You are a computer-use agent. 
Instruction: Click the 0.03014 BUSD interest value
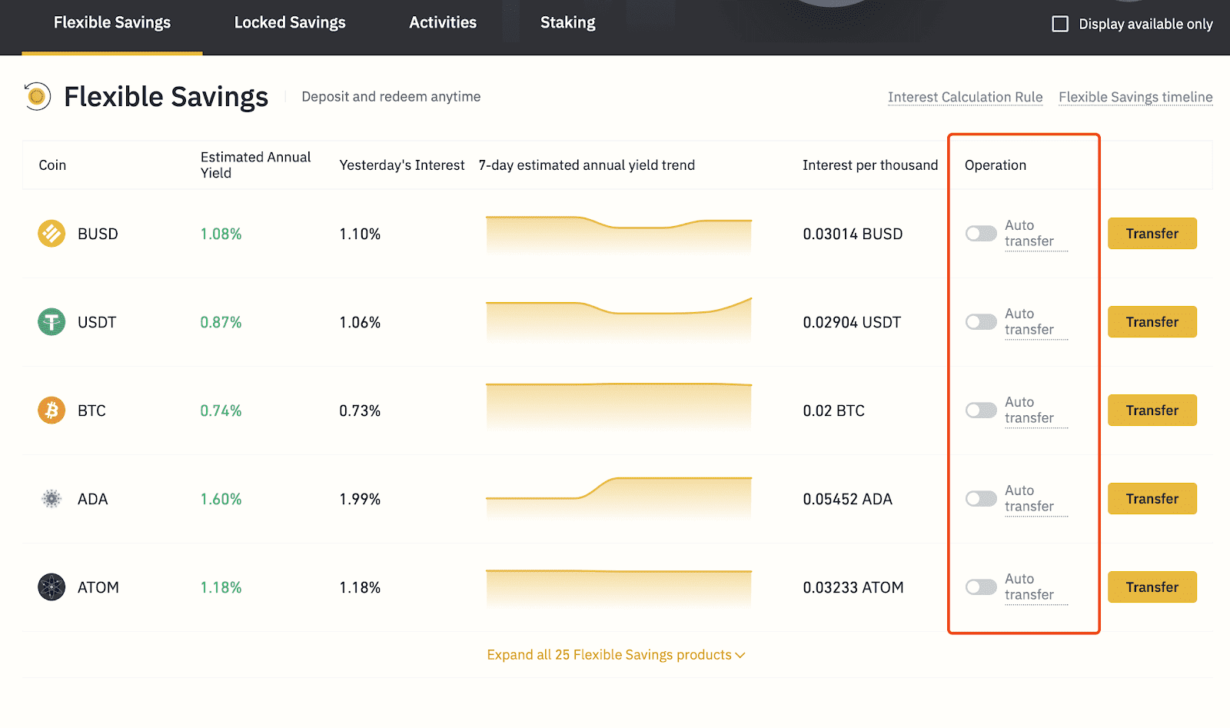click(x=853, y=234)
